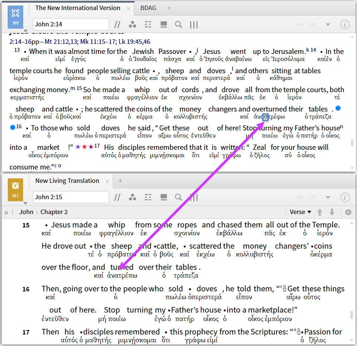Screen dimensions: 357x346
Task: Close the New Living Translation tab
Action: (107, 181)
